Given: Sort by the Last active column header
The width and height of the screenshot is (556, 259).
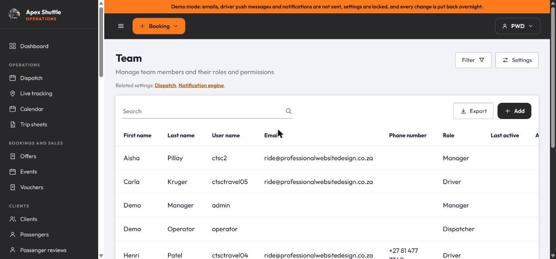Looking at the screenshot, I should [x=505, y=135].
